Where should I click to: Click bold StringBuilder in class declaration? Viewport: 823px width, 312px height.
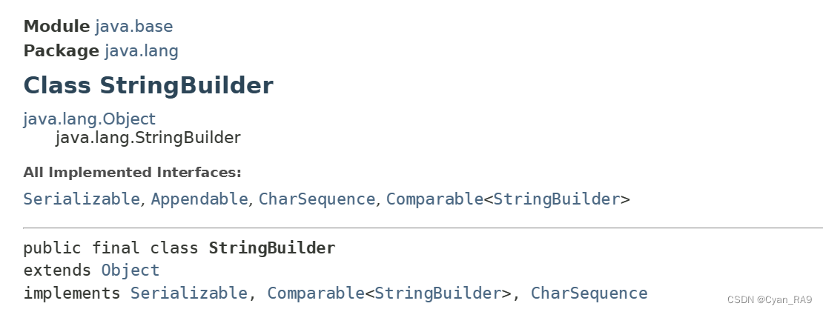pyautogui.click(x=272, y=248)
